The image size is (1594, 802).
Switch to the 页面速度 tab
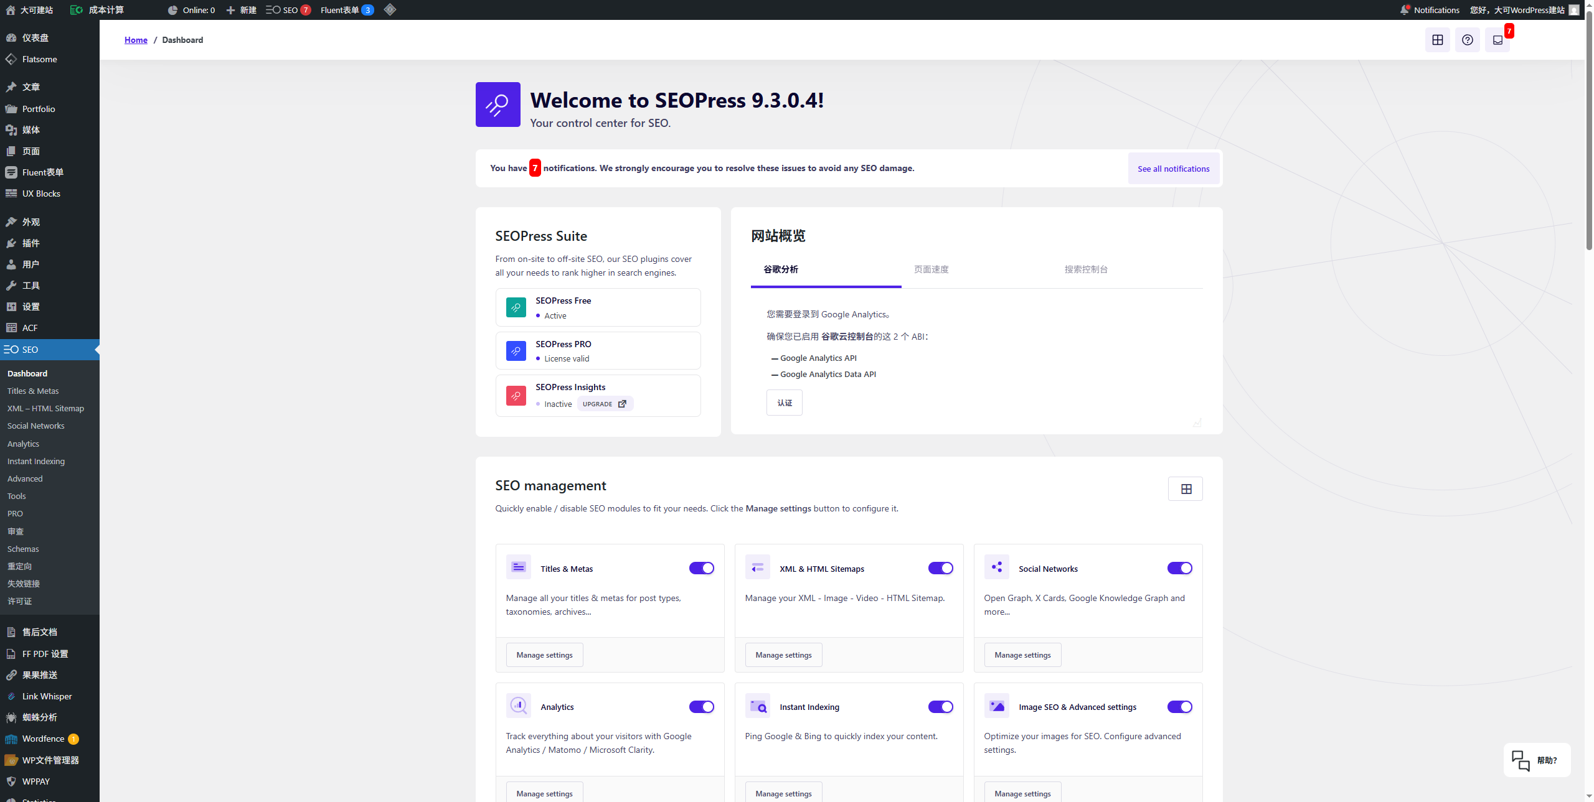point(931,269)
